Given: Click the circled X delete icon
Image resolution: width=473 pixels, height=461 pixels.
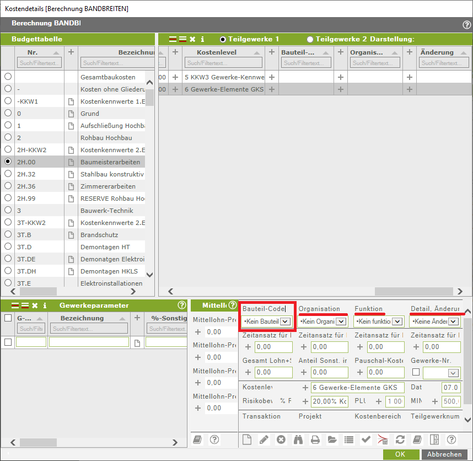Looking at the screenshot, I should pos(281,439).
